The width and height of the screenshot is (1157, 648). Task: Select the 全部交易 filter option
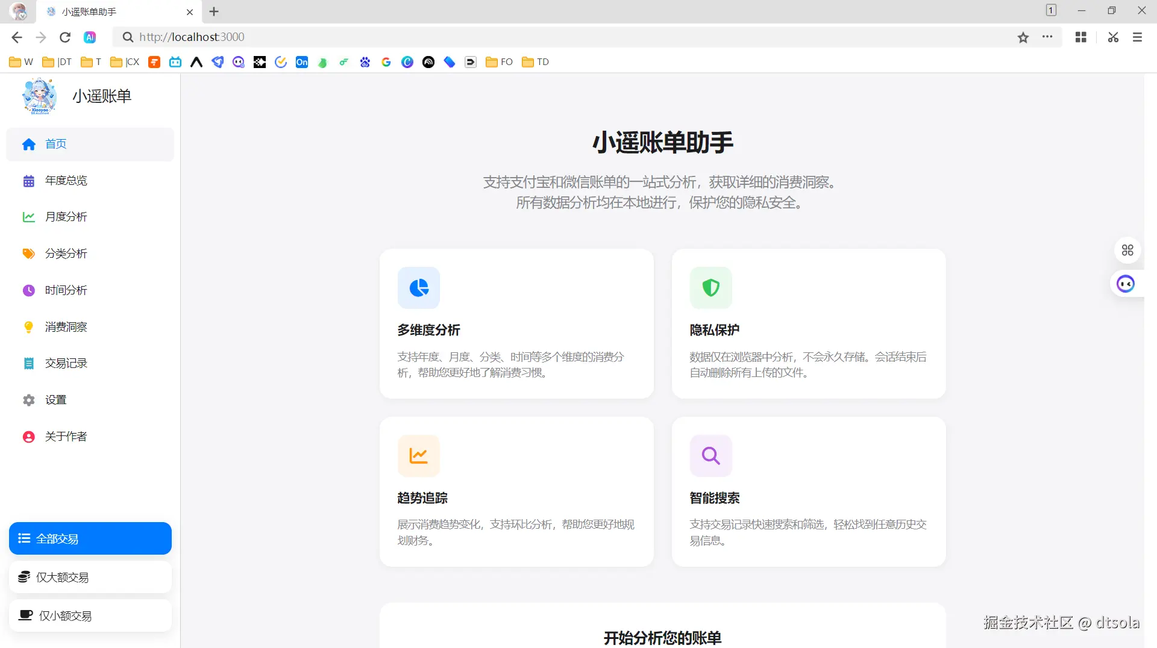90,538
